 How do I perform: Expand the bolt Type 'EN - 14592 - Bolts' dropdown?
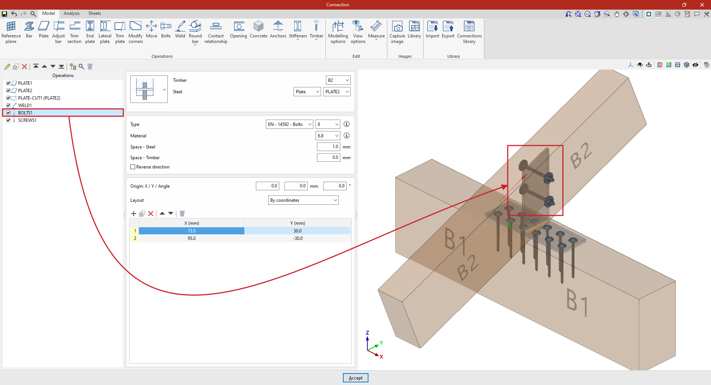[289, 124]
